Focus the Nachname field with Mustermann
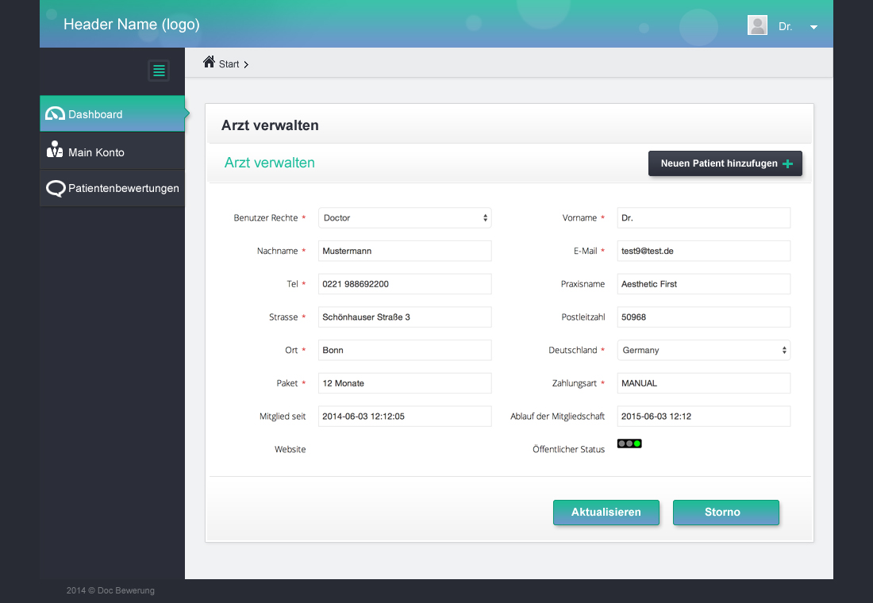The width and height of the screenshot is (873, 603). pyautogui.click(x=405, y=251)
